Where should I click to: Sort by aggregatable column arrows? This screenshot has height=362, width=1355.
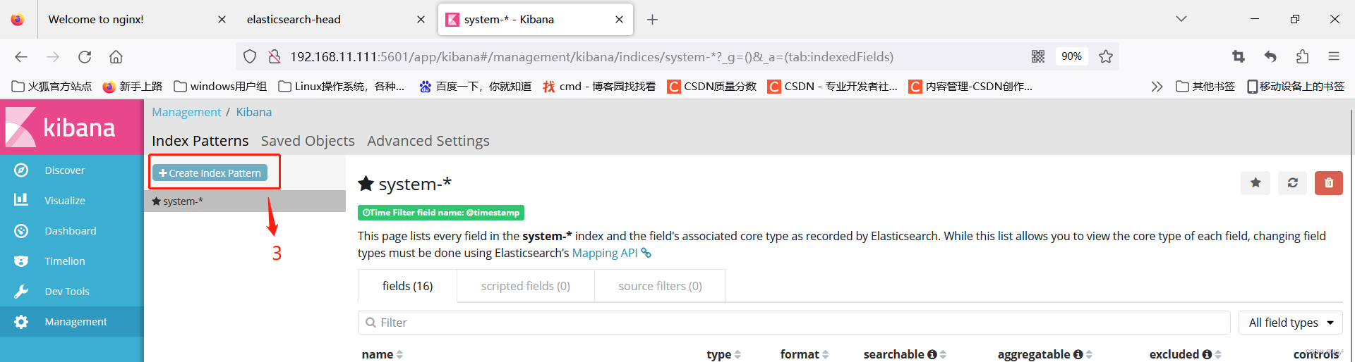click(x=1089, y=354)
